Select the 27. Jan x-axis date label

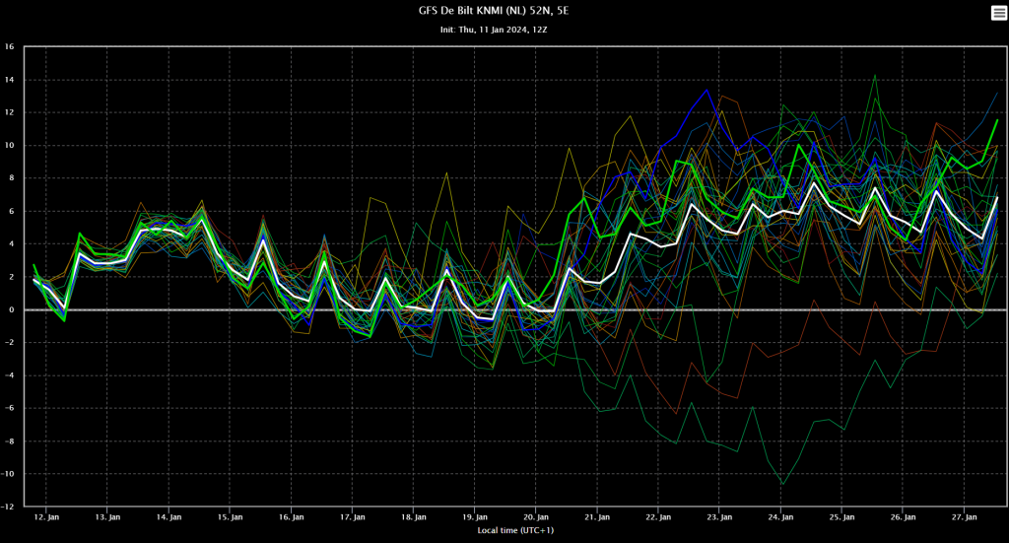964,517
